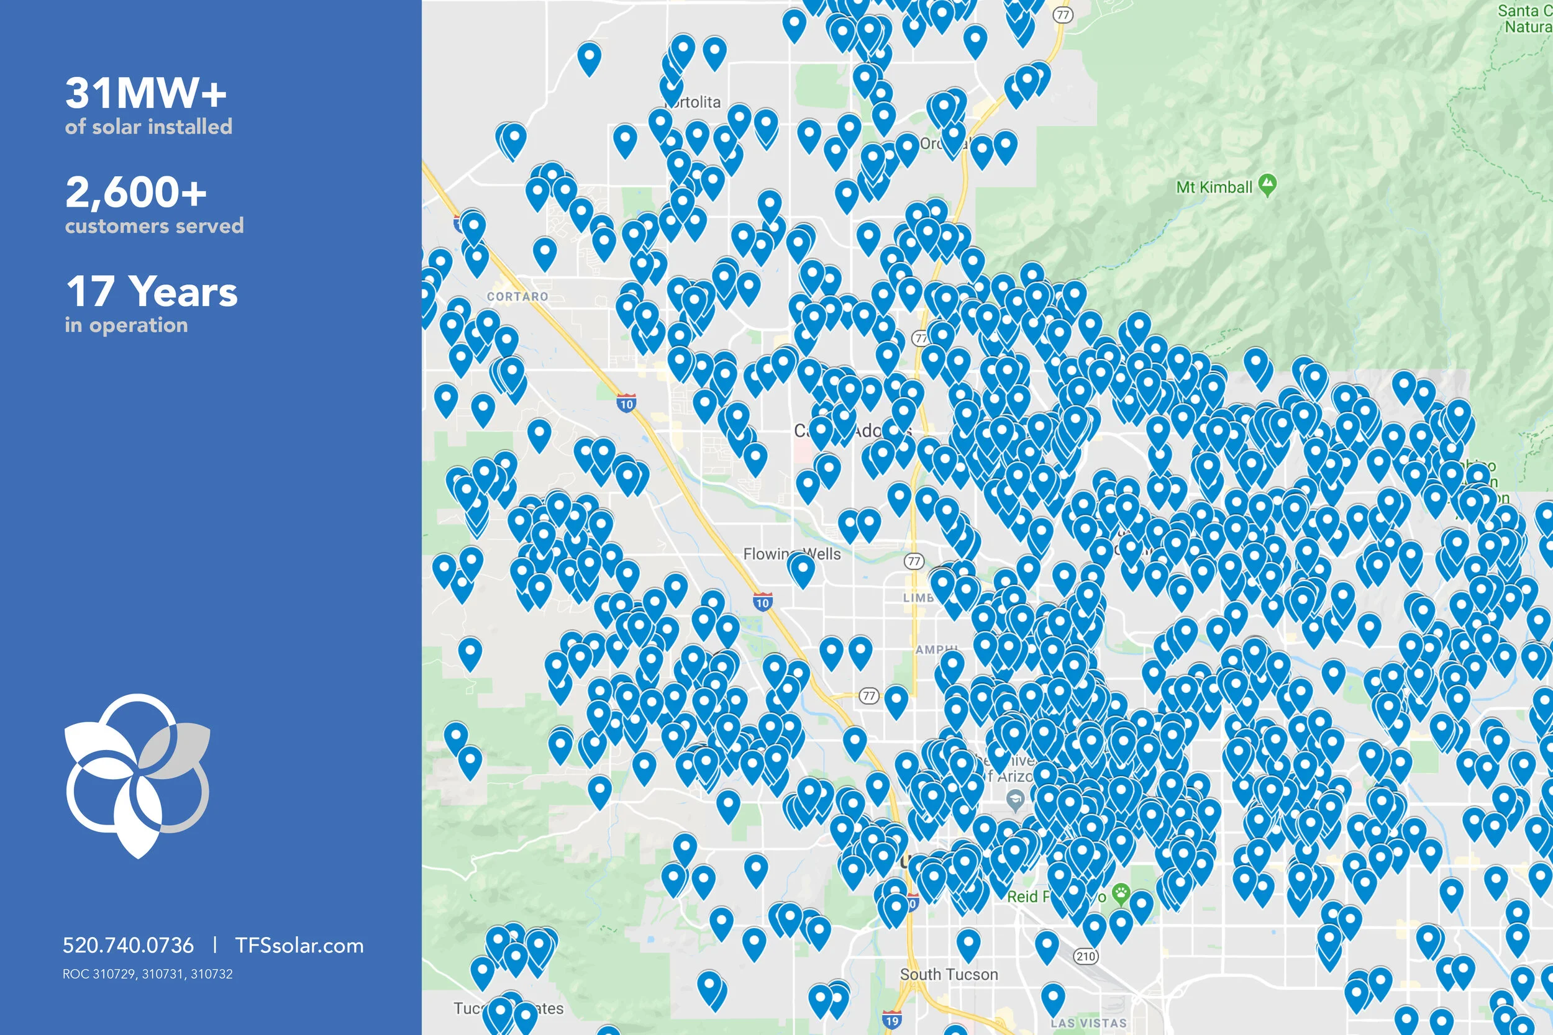Click the 2,600+ customers served statistic
This screenshot has height=1035, width=1553.
(136, 192)
